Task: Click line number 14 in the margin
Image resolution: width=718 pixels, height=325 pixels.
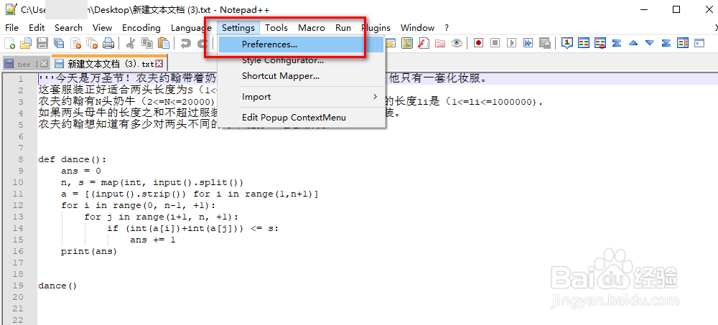Action: coord(19,228)
